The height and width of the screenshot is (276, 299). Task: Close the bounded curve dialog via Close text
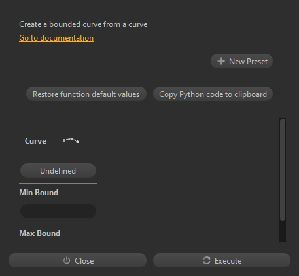[x=84, y=261]
